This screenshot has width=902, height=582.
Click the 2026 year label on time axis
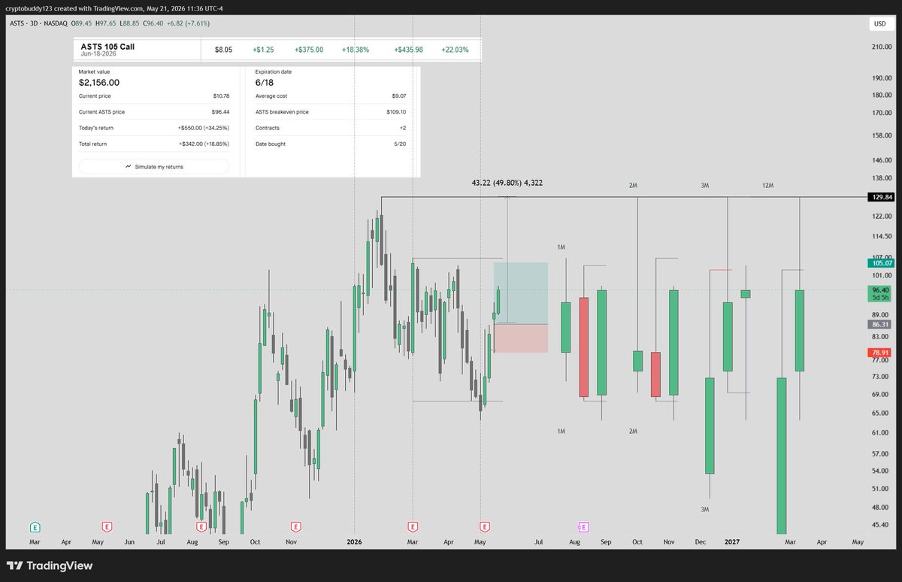coord(354,541)
